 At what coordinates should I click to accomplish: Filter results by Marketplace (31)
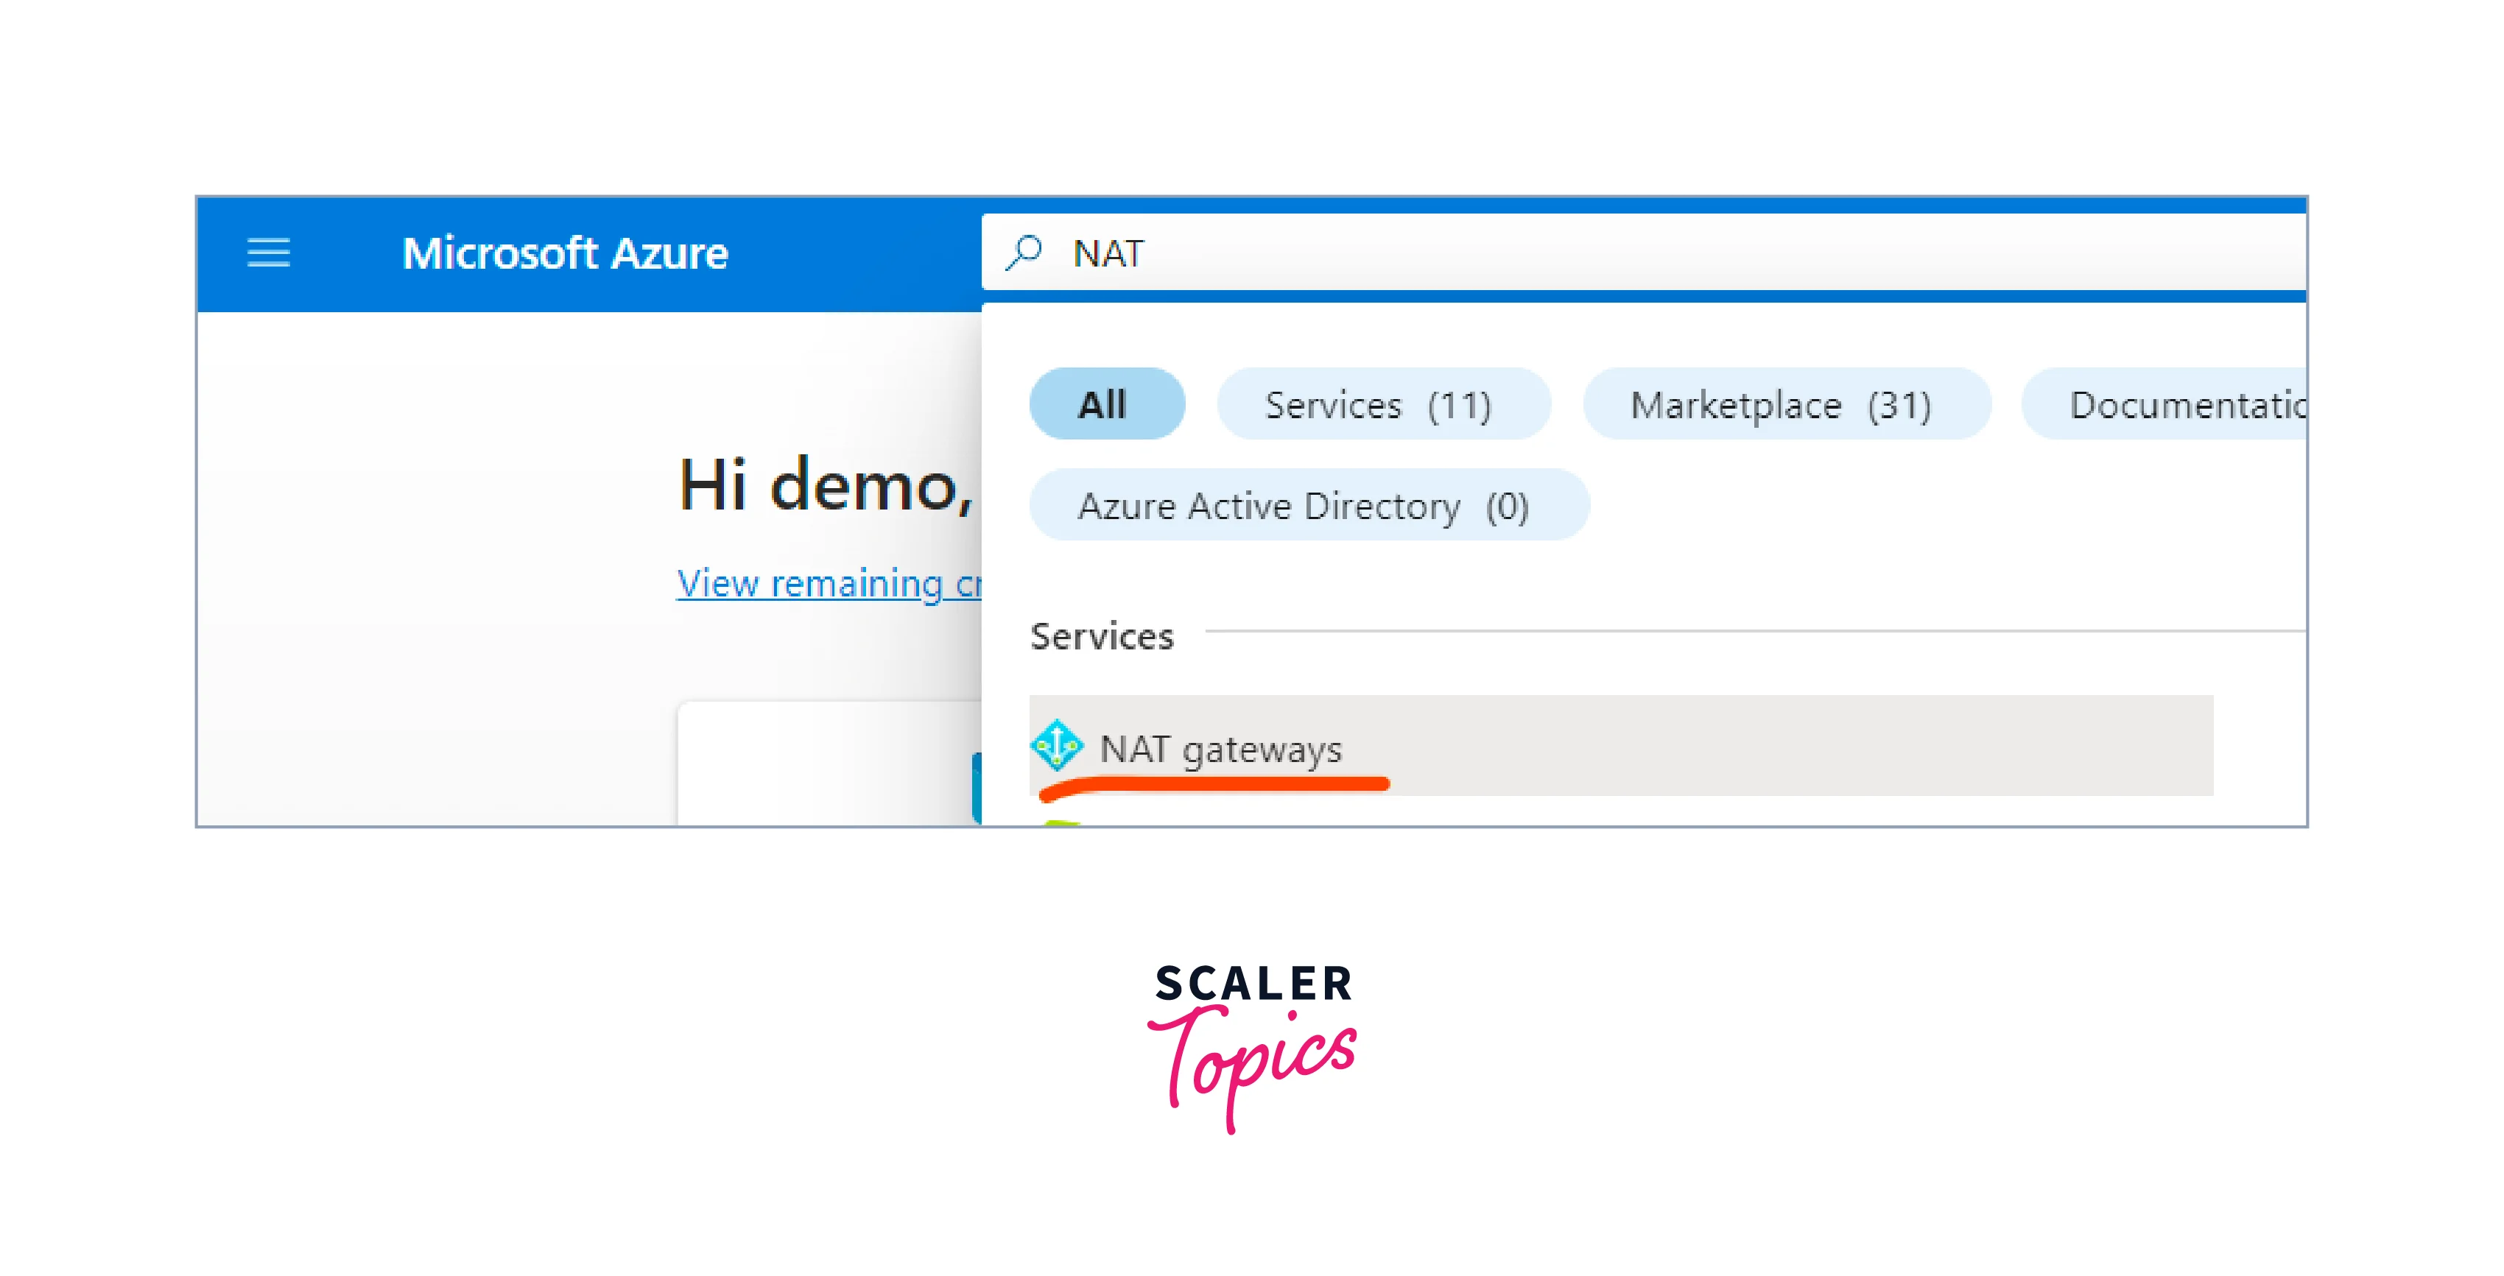coord(1786,403)
